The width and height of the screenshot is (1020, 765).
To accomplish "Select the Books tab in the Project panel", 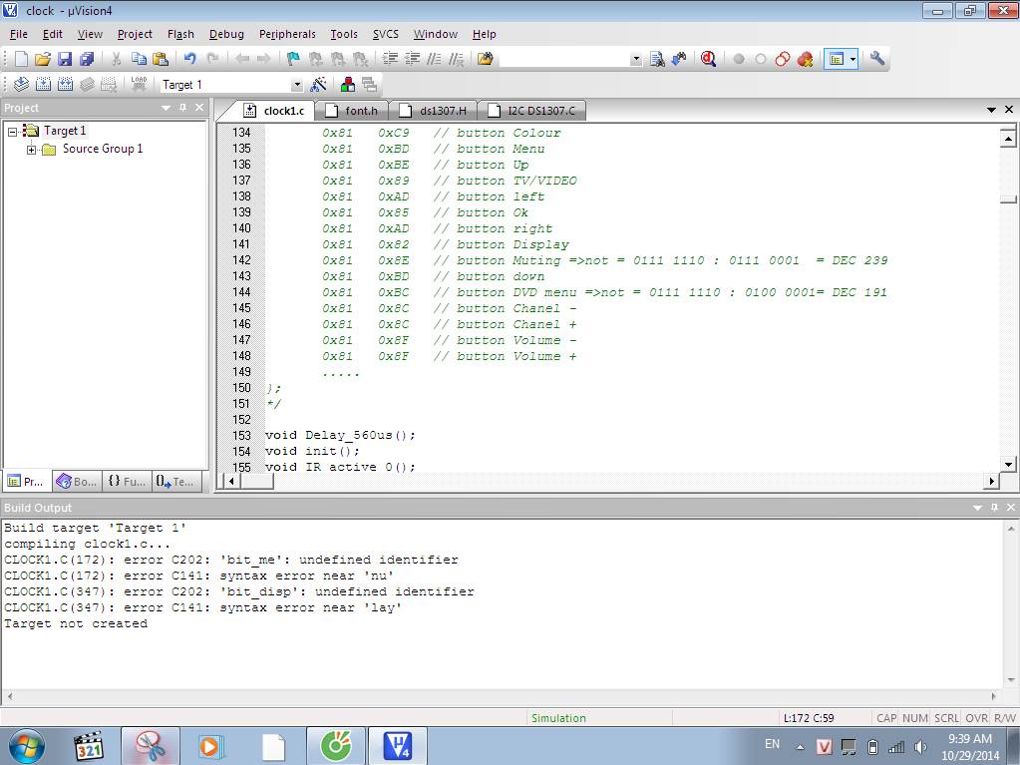I will click(78, 482).
